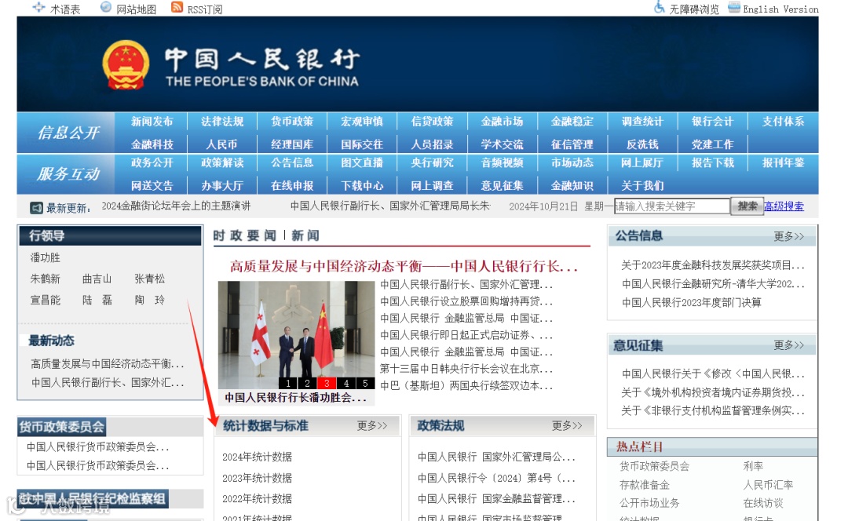Screen dimensions: 848x521
Task: Expand 更多 in 意见征集 panel
Action: click(x=788, y=344)
